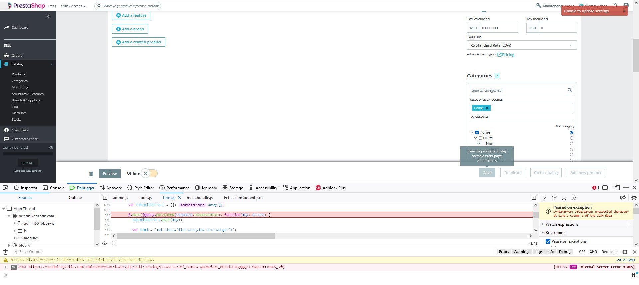Toggle blackbox source eye icon

point(105,243)
